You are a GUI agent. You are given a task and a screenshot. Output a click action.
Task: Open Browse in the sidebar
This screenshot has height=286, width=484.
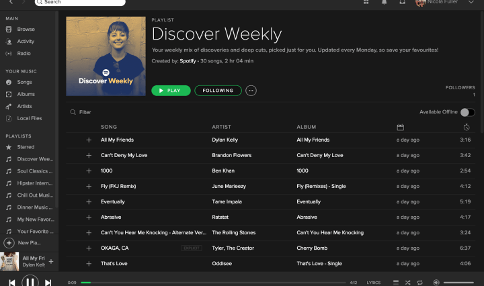click(26, 30)
